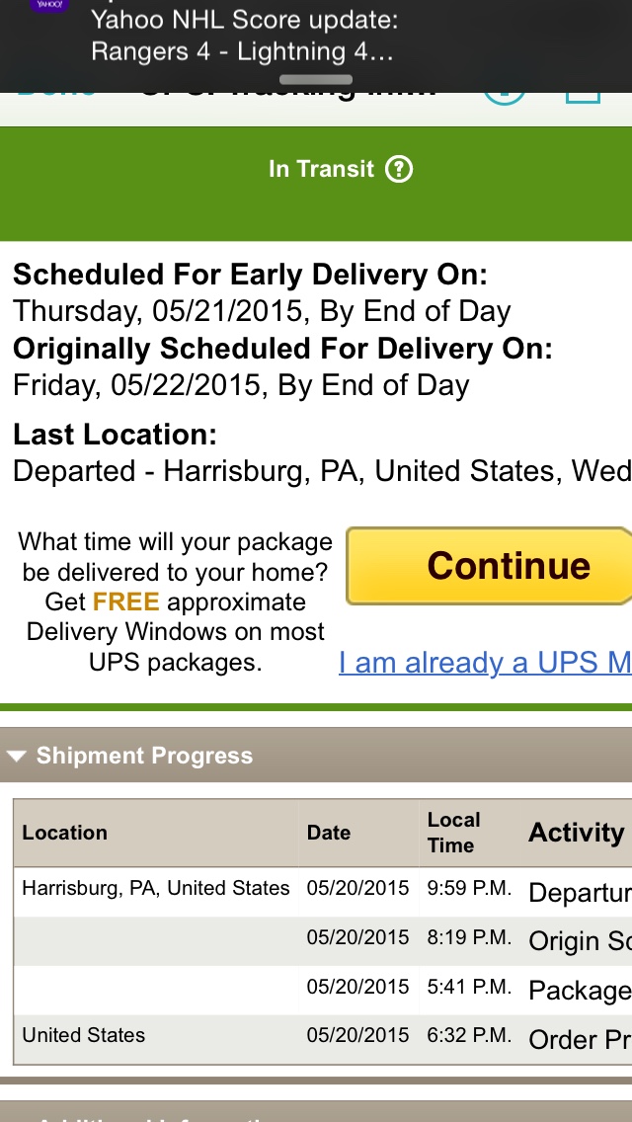632x1122 pixels.
Task: Select the Activity column header
Action: click(576, 833)
